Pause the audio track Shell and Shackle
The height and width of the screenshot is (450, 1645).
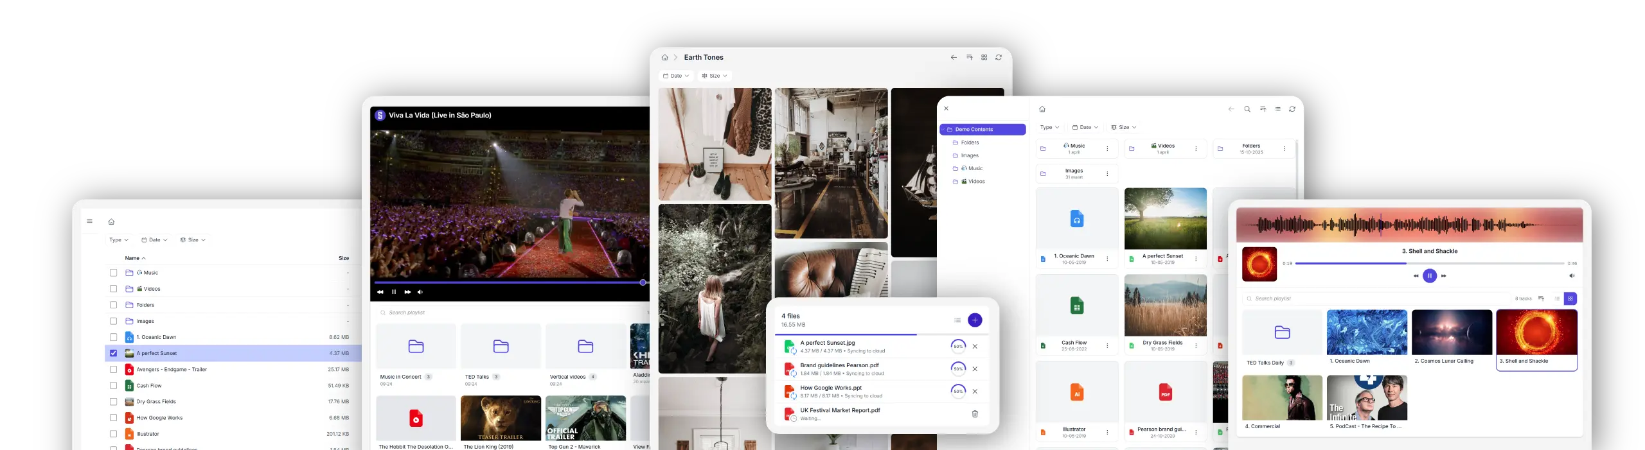point(1430,275)
